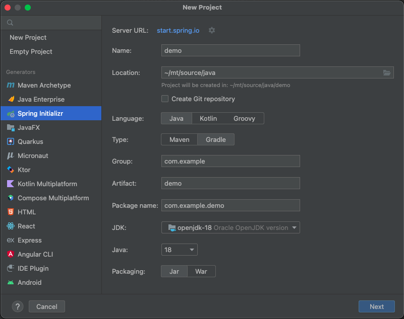Viewport: 404px width, 319px height.
Task: Select React generator label
Action: (x=26, y=226)
